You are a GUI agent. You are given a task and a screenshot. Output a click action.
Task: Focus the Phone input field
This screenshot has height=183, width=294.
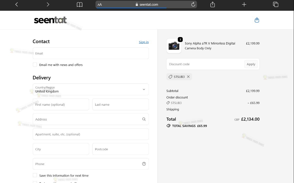tap(90, 164)
